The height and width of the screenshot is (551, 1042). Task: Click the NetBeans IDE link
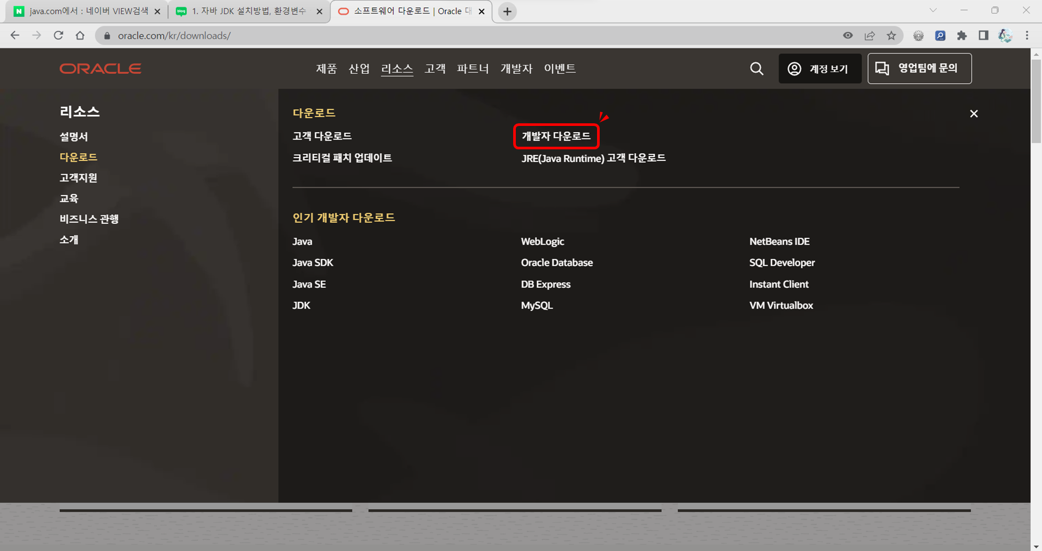[x=779, y=241]
